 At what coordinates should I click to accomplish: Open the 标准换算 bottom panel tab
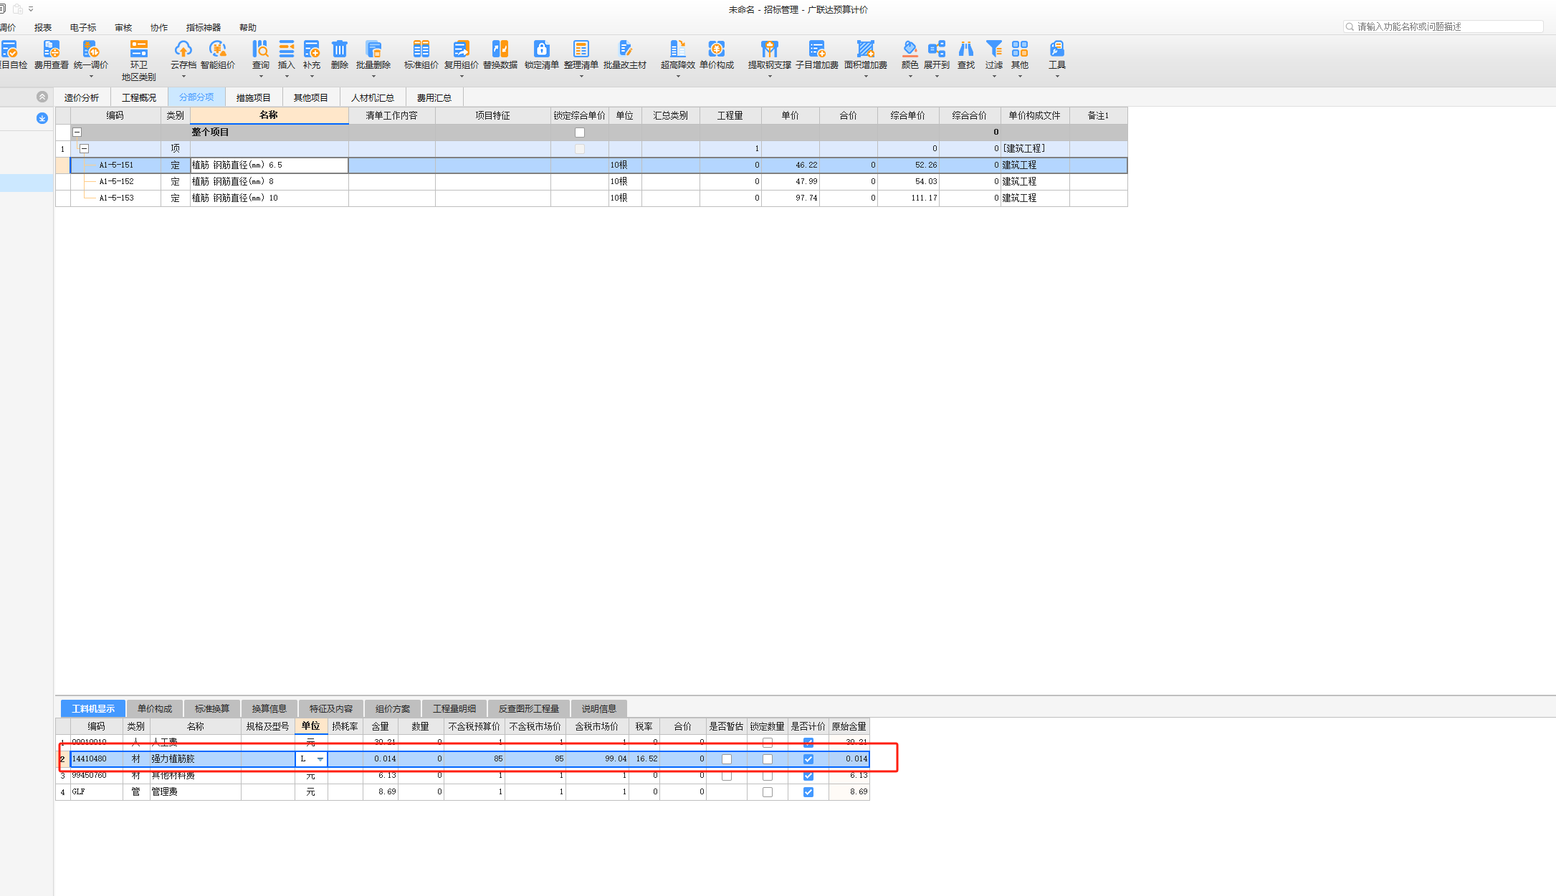tap(212, 709)
